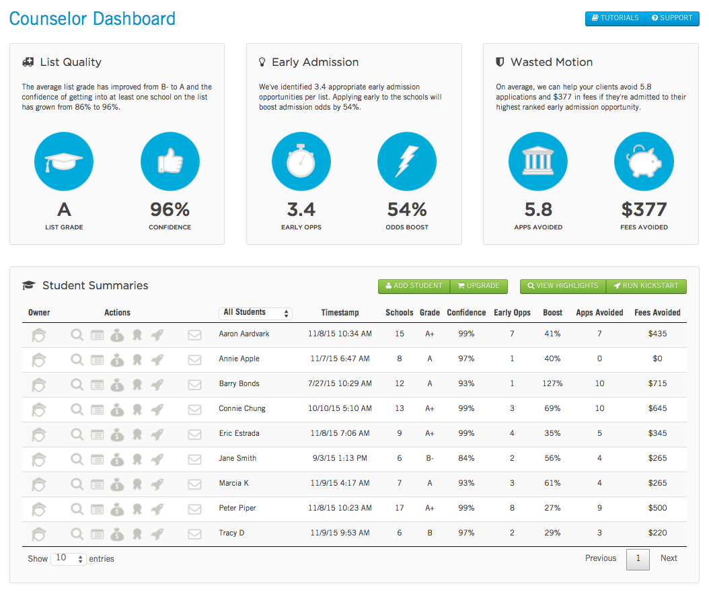
Task: Sort by the Schools column header
Action: pyautogui.click(x=400, y=312)
